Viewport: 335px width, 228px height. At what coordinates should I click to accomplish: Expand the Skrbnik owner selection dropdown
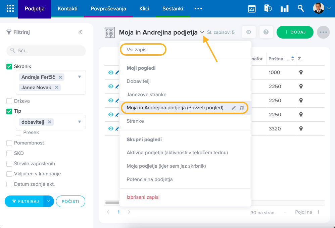[x=80, y=77]
